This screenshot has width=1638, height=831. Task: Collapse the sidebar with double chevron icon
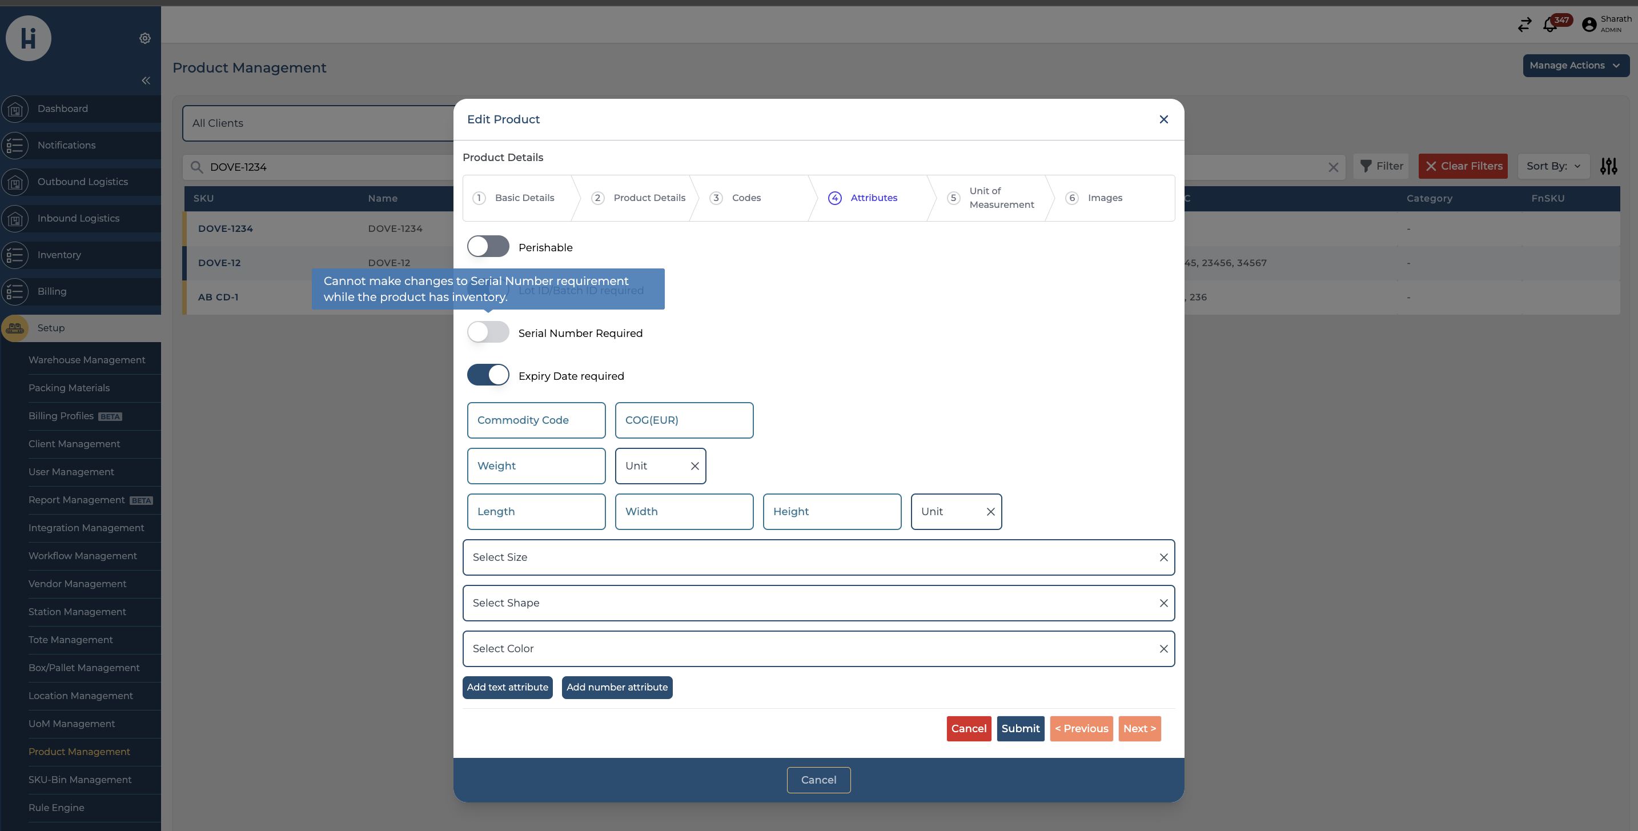[x=146, y=80]
